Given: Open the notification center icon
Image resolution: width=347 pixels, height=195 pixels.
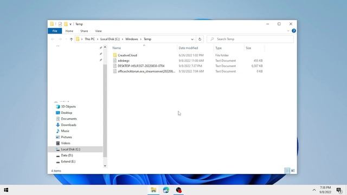Looking at the screenshot, I should pyautogui.click(x=339, y=190).
